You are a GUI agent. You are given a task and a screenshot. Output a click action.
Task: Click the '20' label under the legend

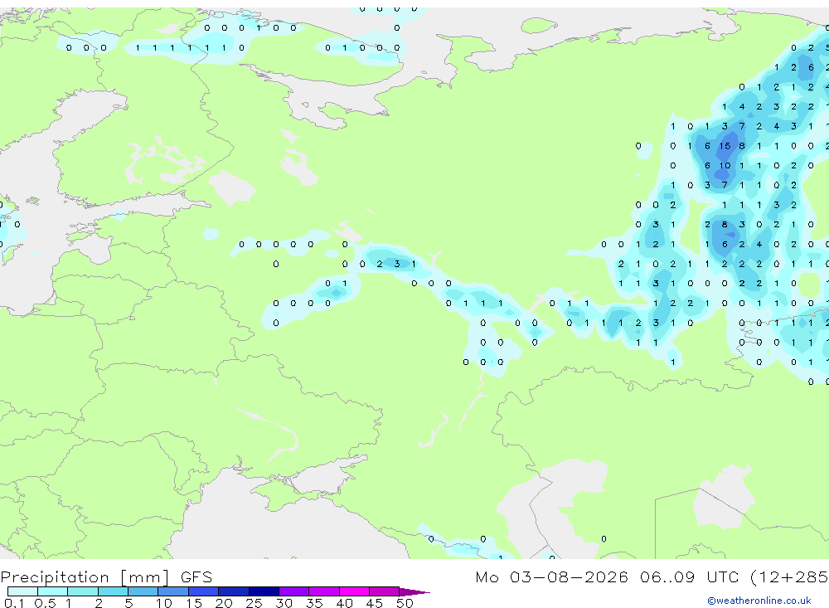coord(224,603)
